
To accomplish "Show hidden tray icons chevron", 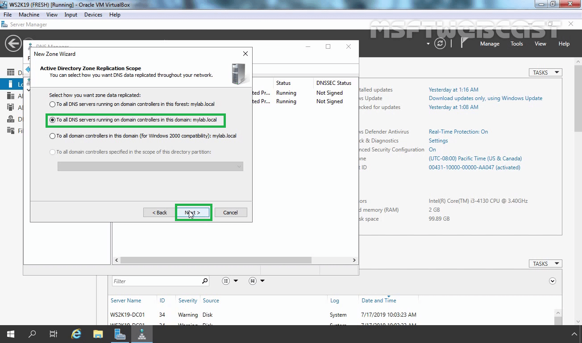I will point(574,334).
